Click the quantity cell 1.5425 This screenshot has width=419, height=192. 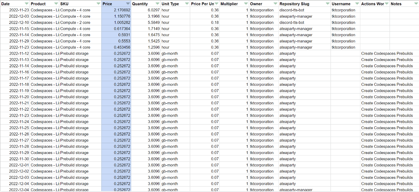coord(146,41)
